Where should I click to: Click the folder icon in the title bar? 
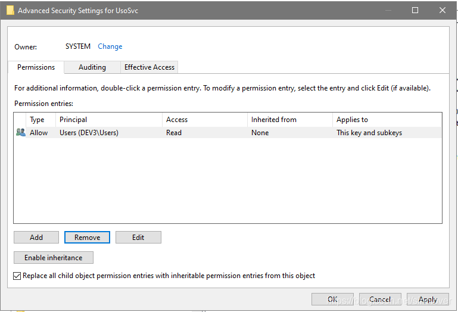(10, 10)
